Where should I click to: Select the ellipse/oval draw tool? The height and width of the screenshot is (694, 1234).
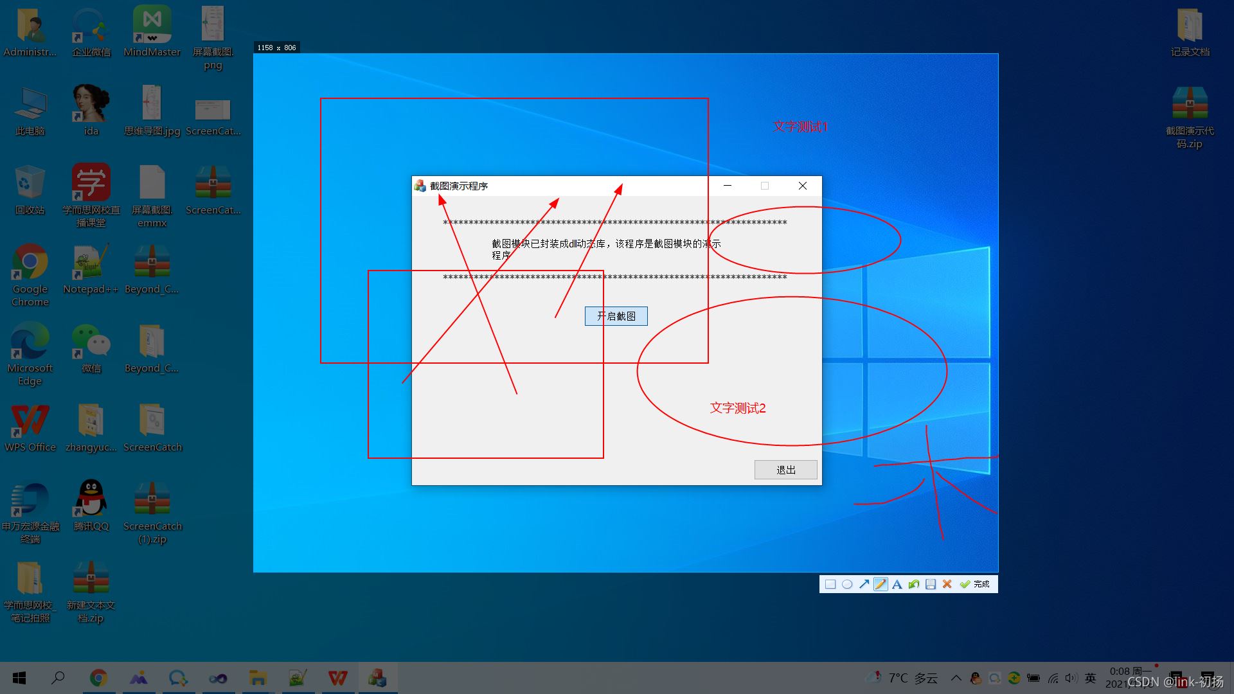coord(848,584)
